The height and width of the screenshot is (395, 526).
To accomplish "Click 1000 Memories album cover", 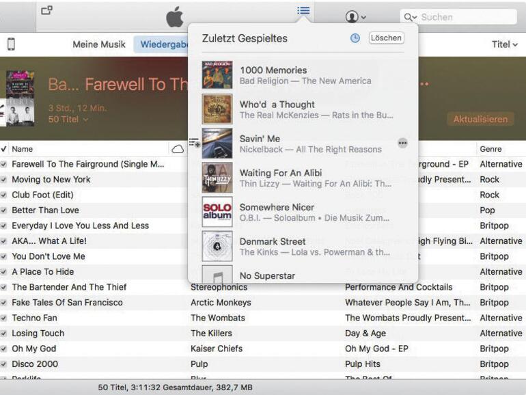I will [217, 74].
